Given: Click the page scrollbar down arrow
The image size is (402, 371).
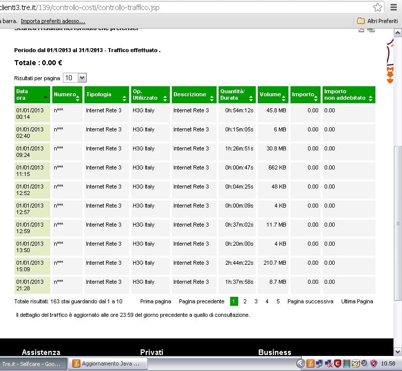Looking at the screenshot, I should (397, 351).
